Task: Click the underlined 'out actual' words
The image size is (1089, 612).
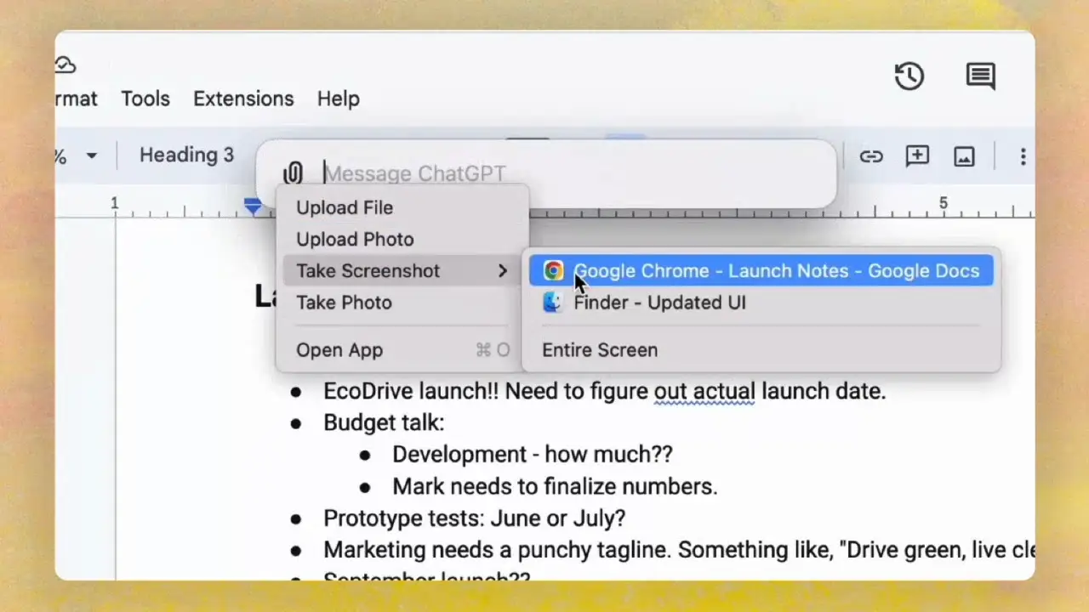Action: [704, 391]
